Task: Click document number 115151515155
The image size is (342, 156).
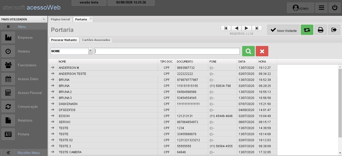Action: (187, 86)
